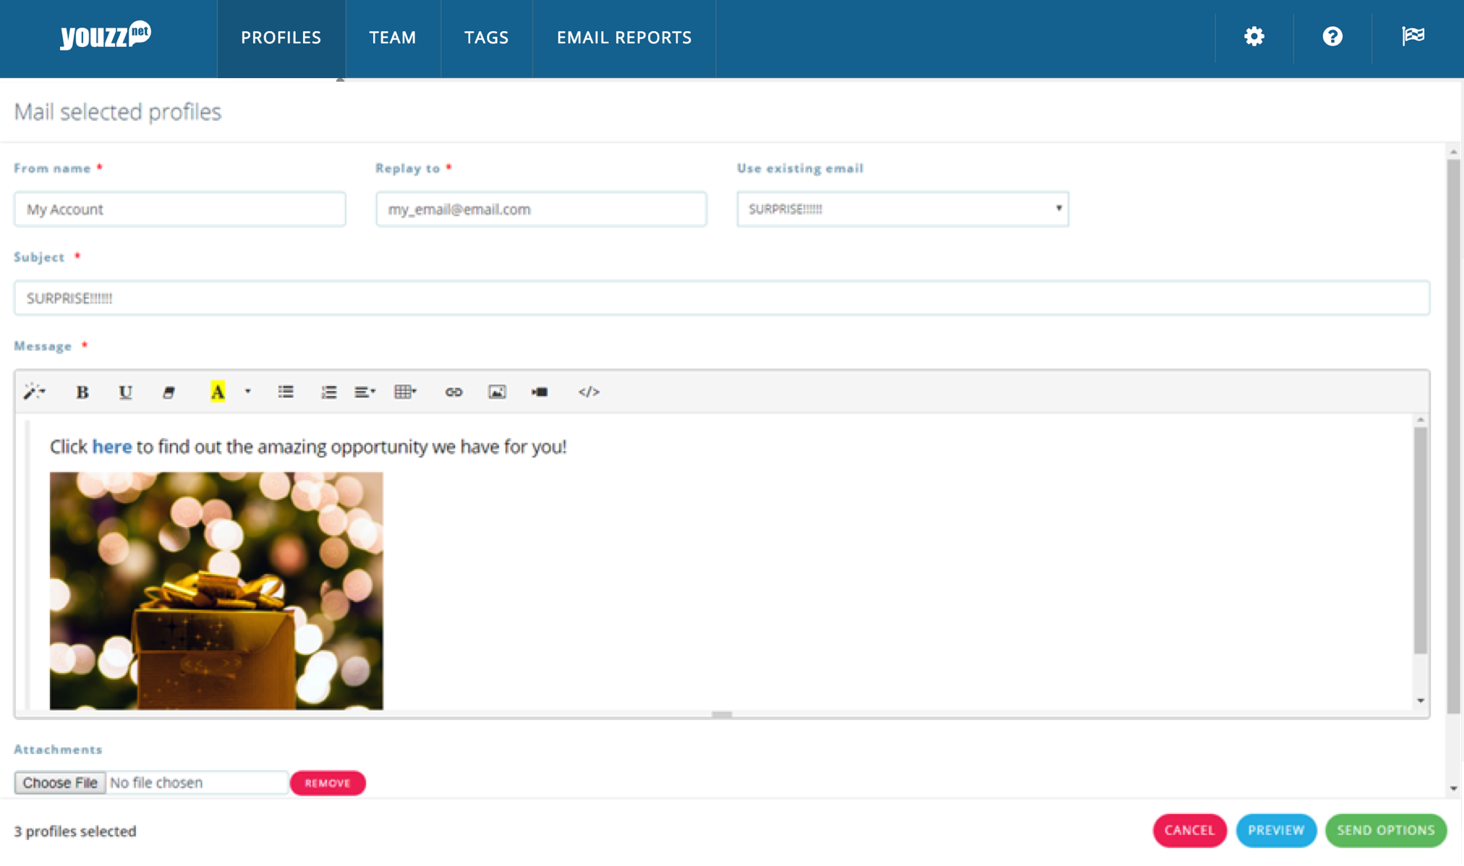Toggle bold formatting in message editor

82,392
